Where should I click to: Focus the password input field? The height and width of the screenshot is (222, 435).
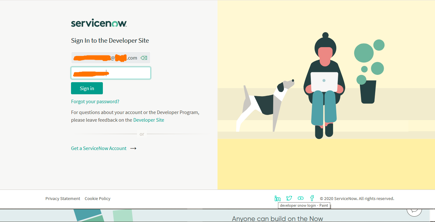coord(111,73)
